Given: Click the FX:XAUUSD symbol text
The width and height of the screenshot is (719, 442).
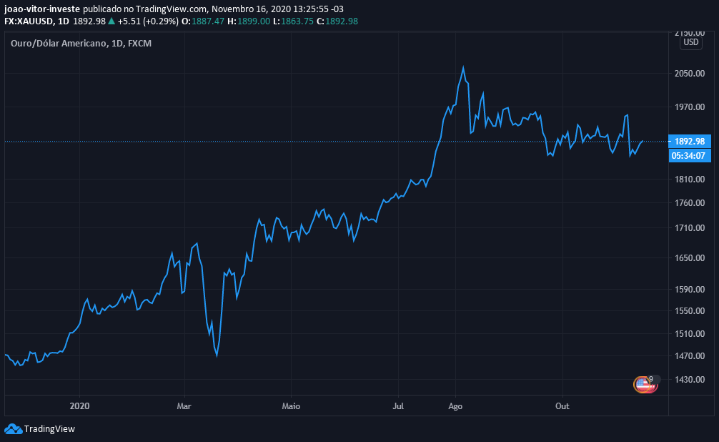Looking at the screenshot, I should click(x=29, y=21).
